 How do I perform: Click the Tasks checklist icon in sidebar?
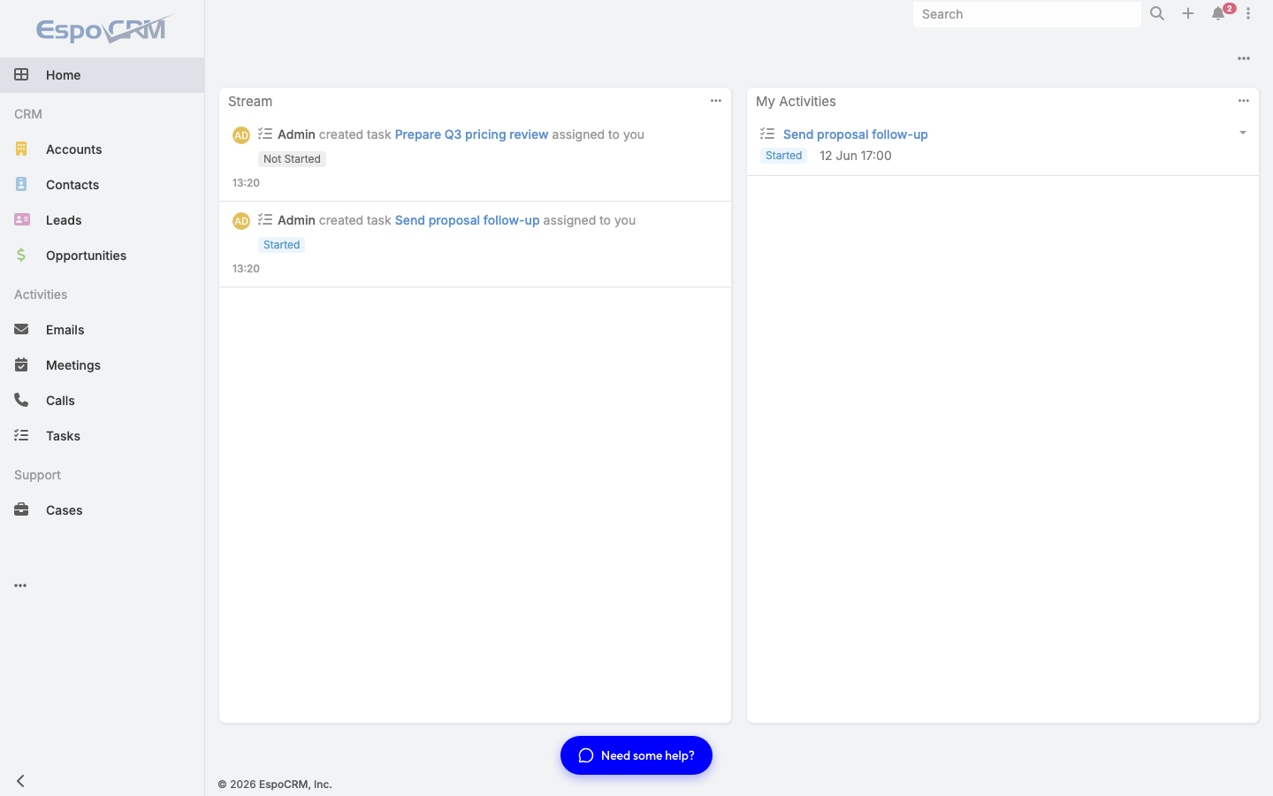21,435
